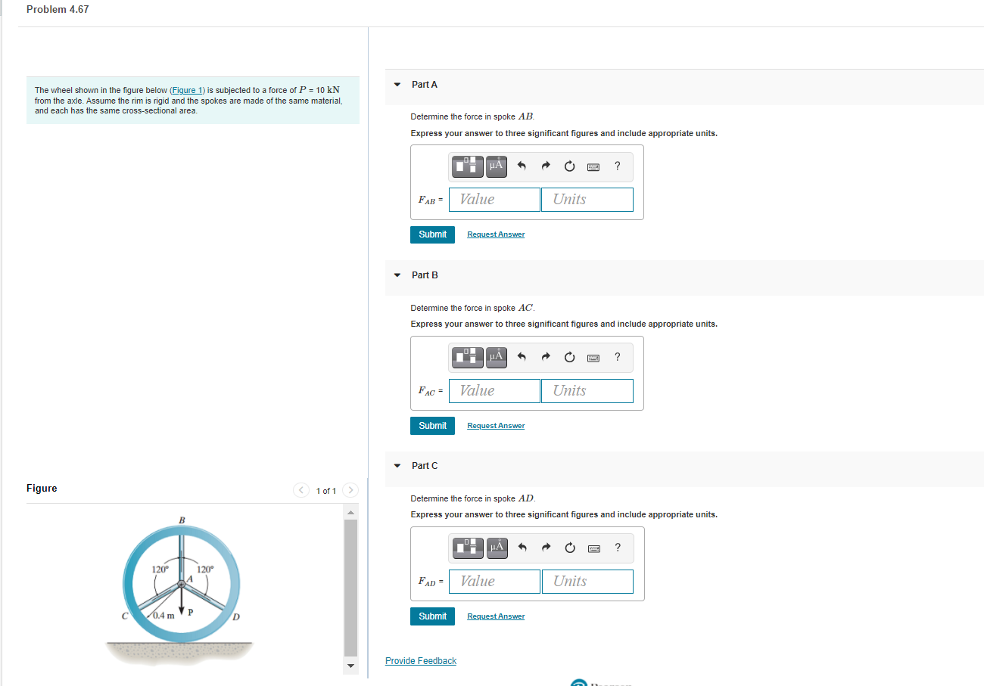Click the figure panel scrollbar down arrow
Image resolution: width=984 pixels, height=686 pixels.
tap(350, 666)
